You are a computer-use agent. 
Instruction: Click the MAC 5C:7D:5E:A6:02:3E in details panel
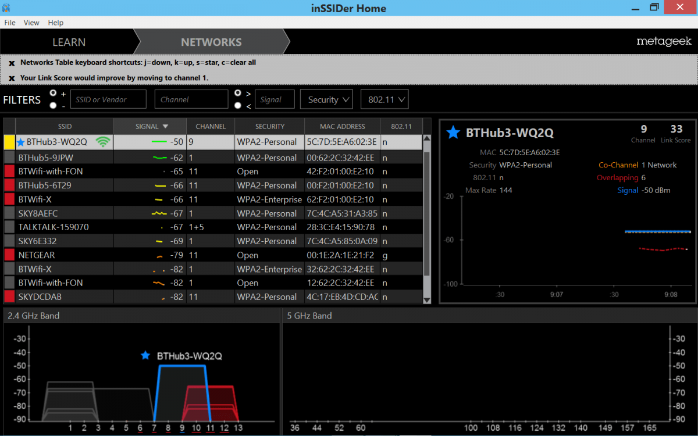click(529, 152)
